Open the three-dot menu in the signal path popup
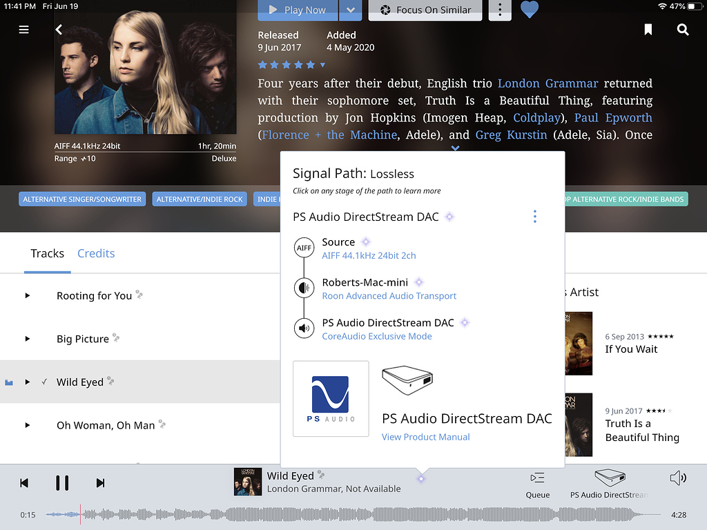 coord(534,216)
